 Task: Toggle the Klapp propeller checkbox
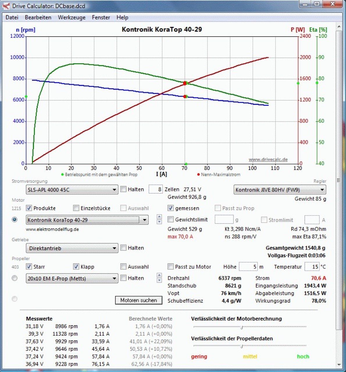(x=76, y=267)
